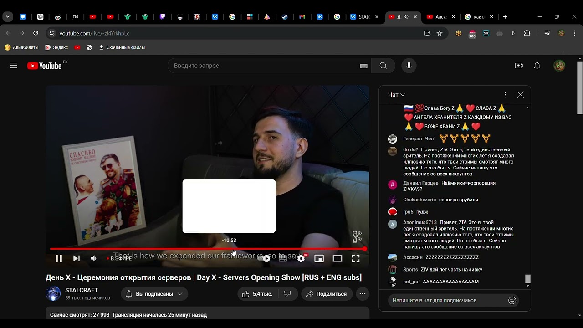The image size is (583, 328).
Task: Switch to the Twitch tab
Action: [163, 17]
